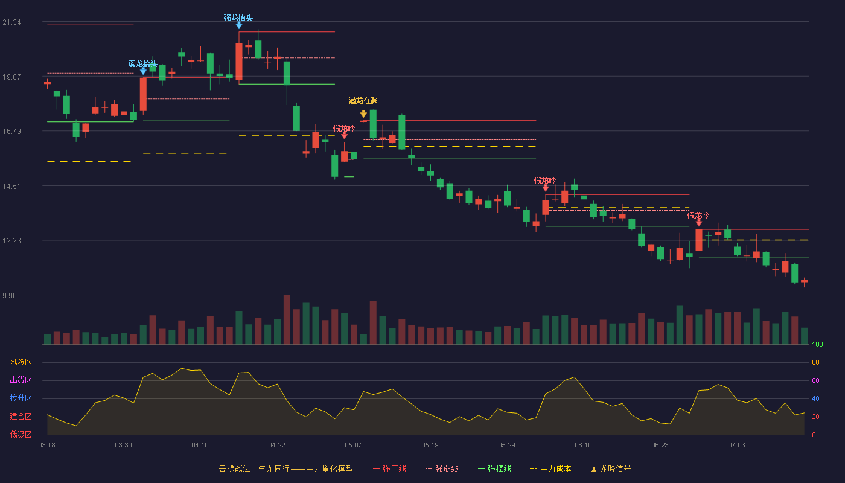Select the latest 假龙吟 red arrow marker
845x483 pixels.
point(699,223)
